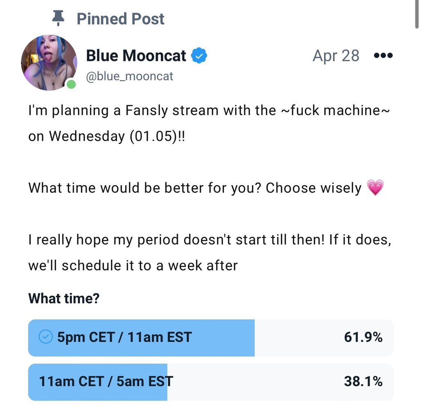Open the three-dot post options menu

coord(383,56)
